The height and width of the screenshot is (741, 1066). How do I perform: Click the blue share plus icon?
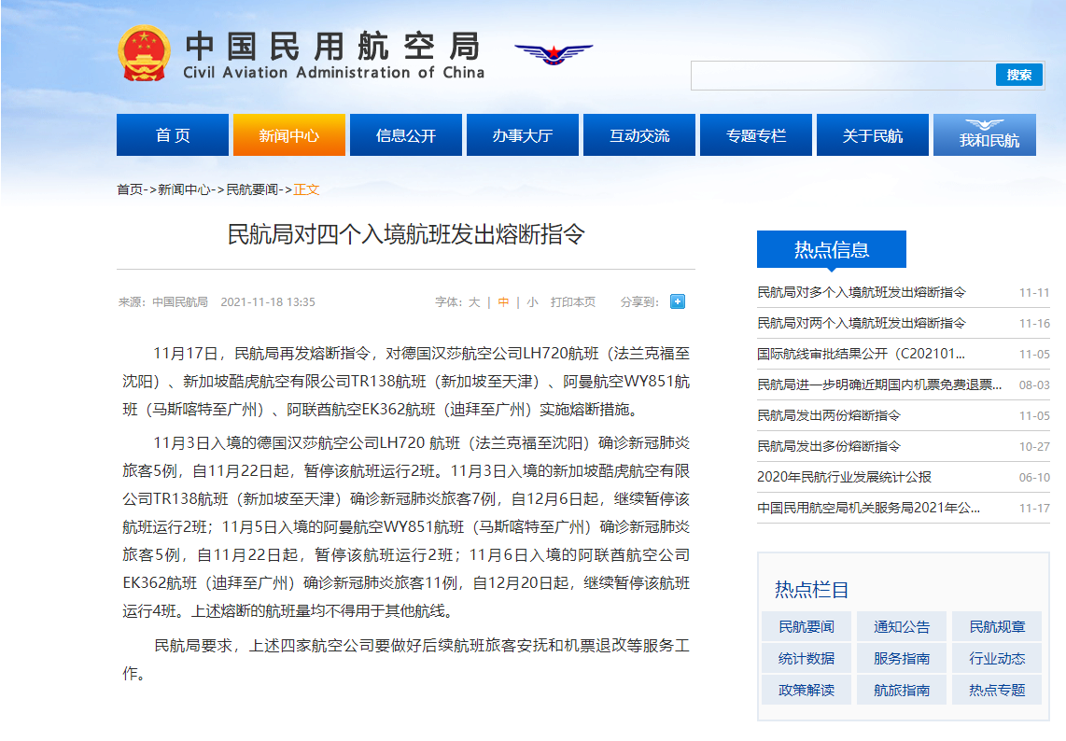[x=678, y=301]
